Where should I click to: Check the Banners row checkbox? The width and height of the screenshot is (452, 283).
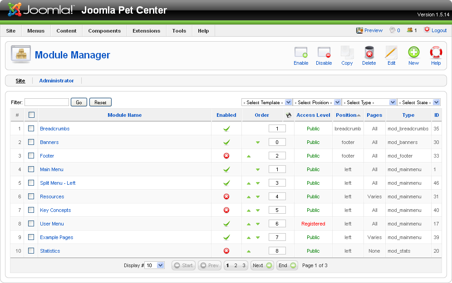click(31, 142)
